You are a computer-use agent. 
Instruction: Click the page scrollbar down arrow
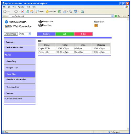coord(128,129)
